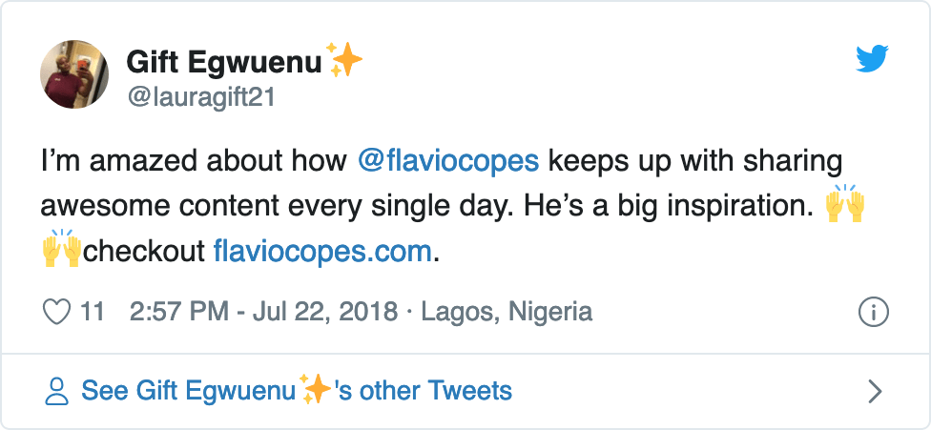The height and width of the screenshot is (430, 931).
Task: Open the Twitter Ads info circle icon
Action: (x=874, y=312)
